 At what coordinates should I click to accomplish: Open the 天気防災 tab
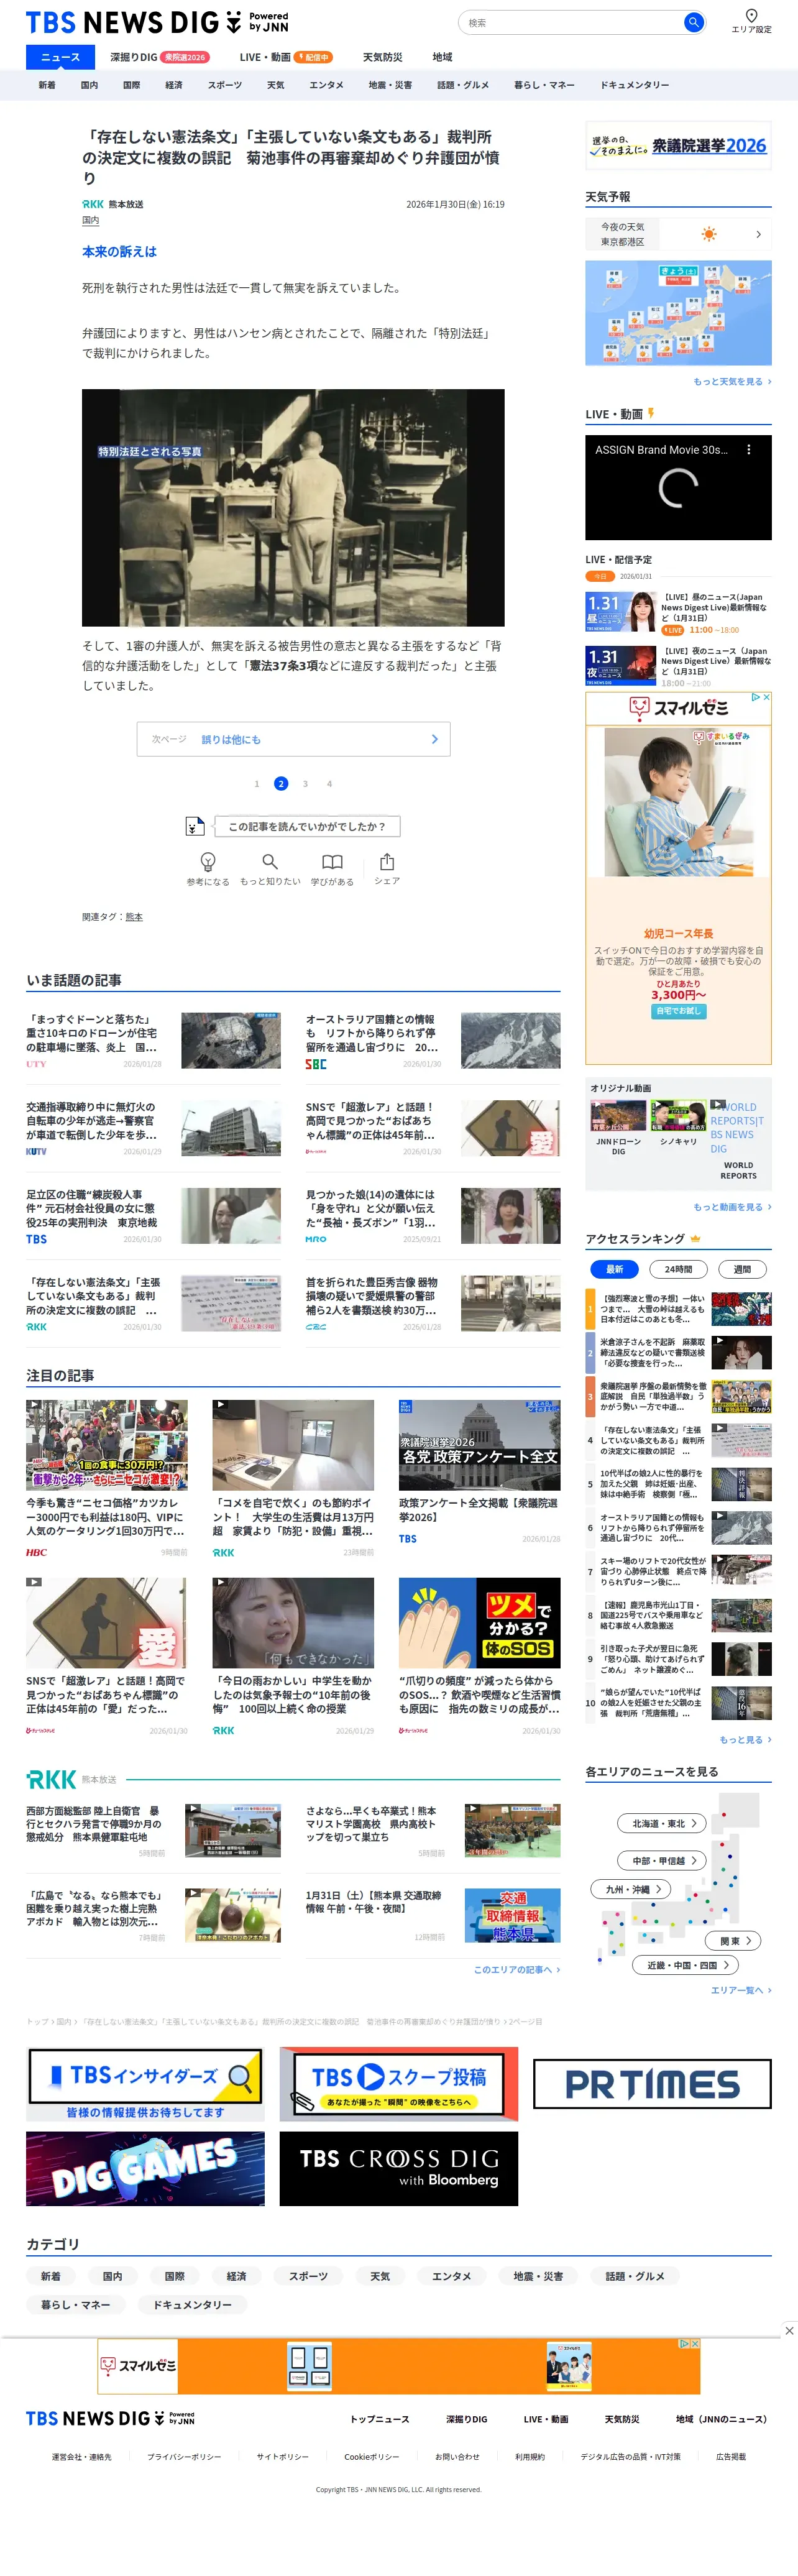tap(382, 57)
